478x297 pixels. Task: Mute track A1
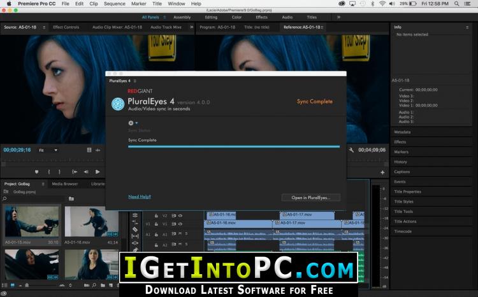point(180,233)
